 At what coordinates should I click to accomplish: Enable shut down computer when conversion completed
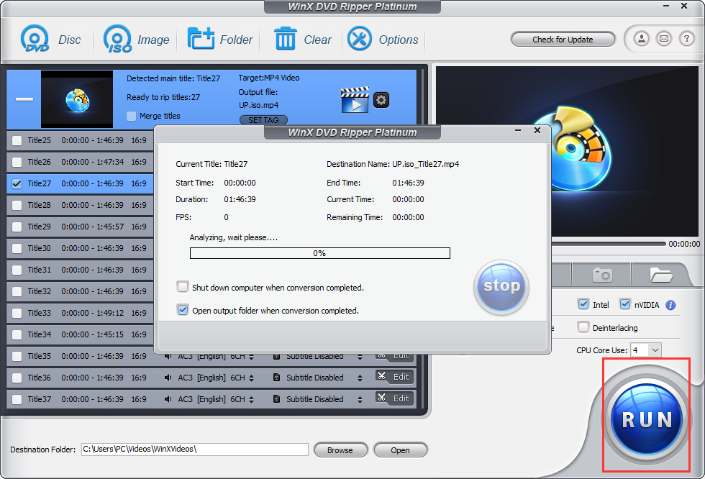183,287
